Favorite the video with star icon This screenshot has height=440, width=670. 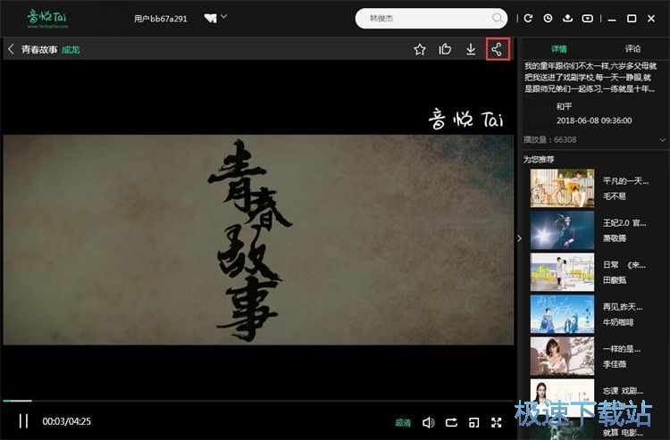[x=420, y=49]
